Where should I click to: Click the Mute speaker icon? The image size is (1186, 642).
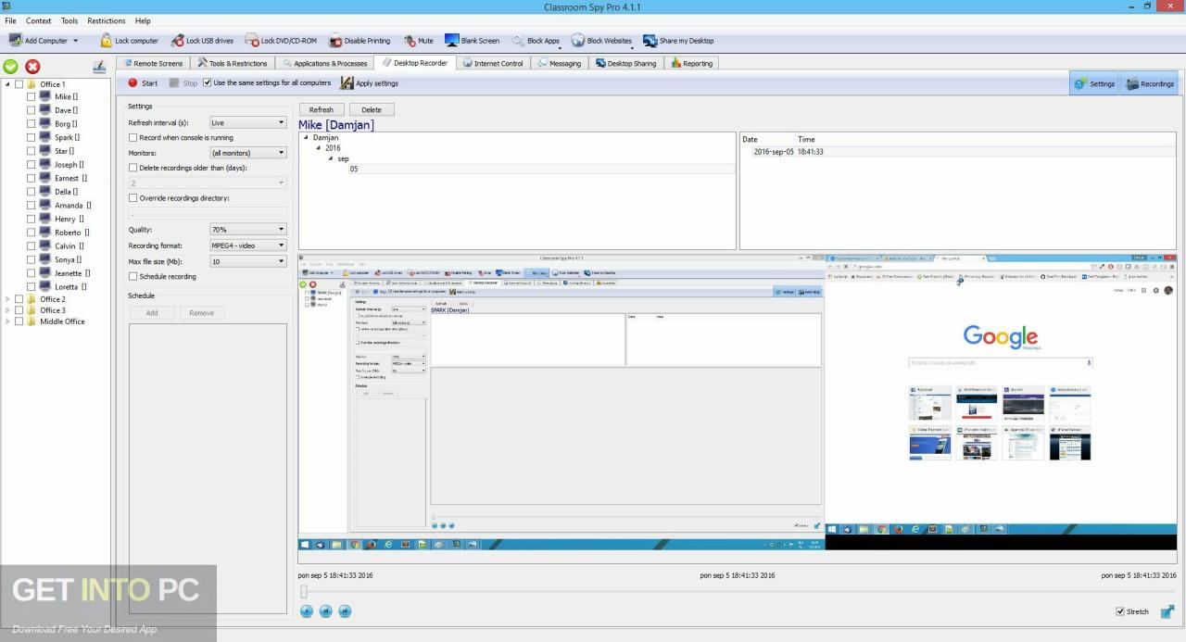(x=410, y=41)
